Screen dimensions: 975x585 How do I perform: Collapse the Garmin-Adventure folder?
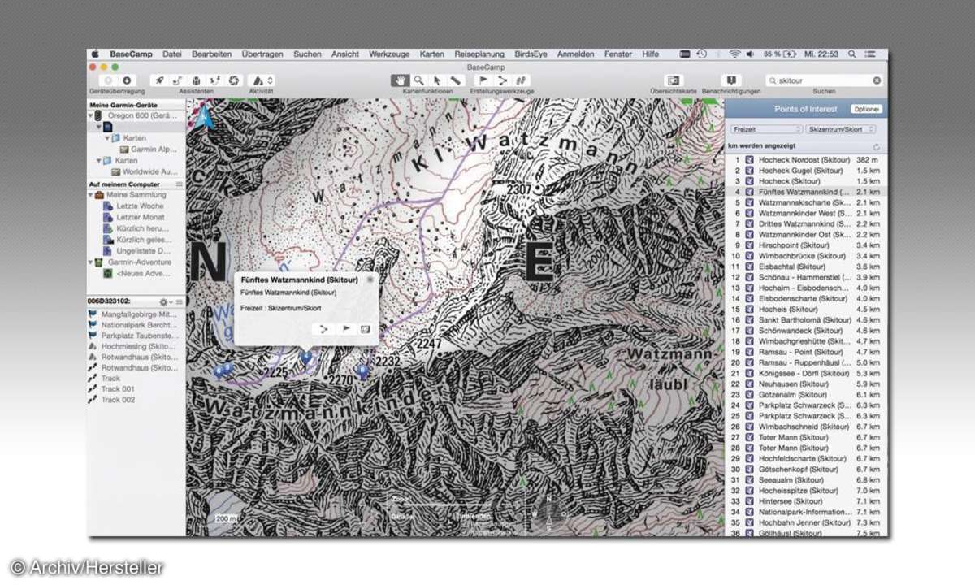[x=91, y=262]
